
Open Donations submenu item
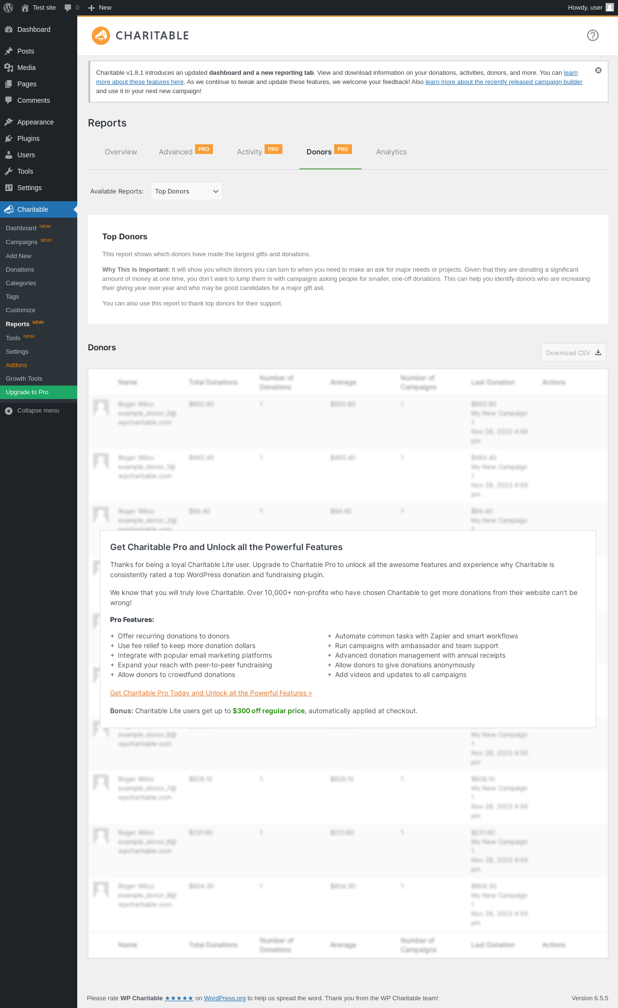(x=39, y=269)
